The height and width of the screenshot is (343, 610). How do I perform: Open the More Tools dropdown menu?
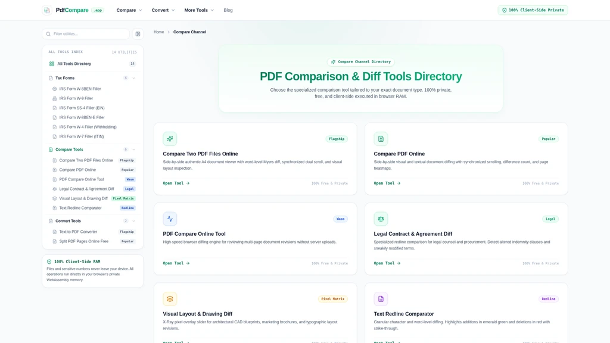pyautogui.click(x=199, y=10)
